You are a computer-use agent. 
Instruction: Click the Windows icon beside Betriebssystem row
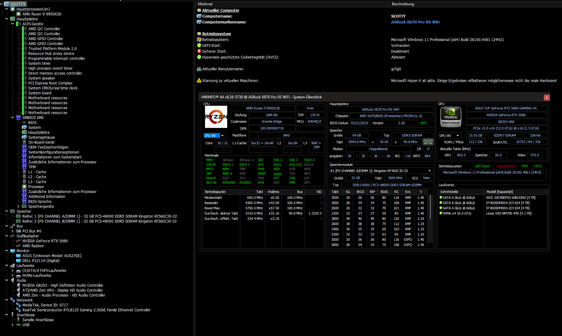[199, 39]
